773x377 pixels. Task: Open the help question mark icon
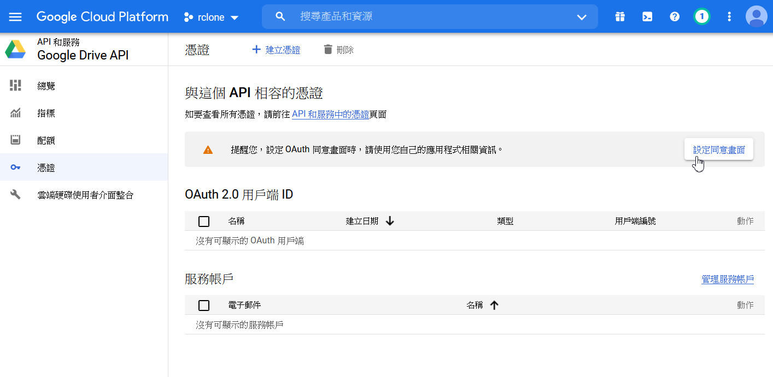click(x=675, y=17)
